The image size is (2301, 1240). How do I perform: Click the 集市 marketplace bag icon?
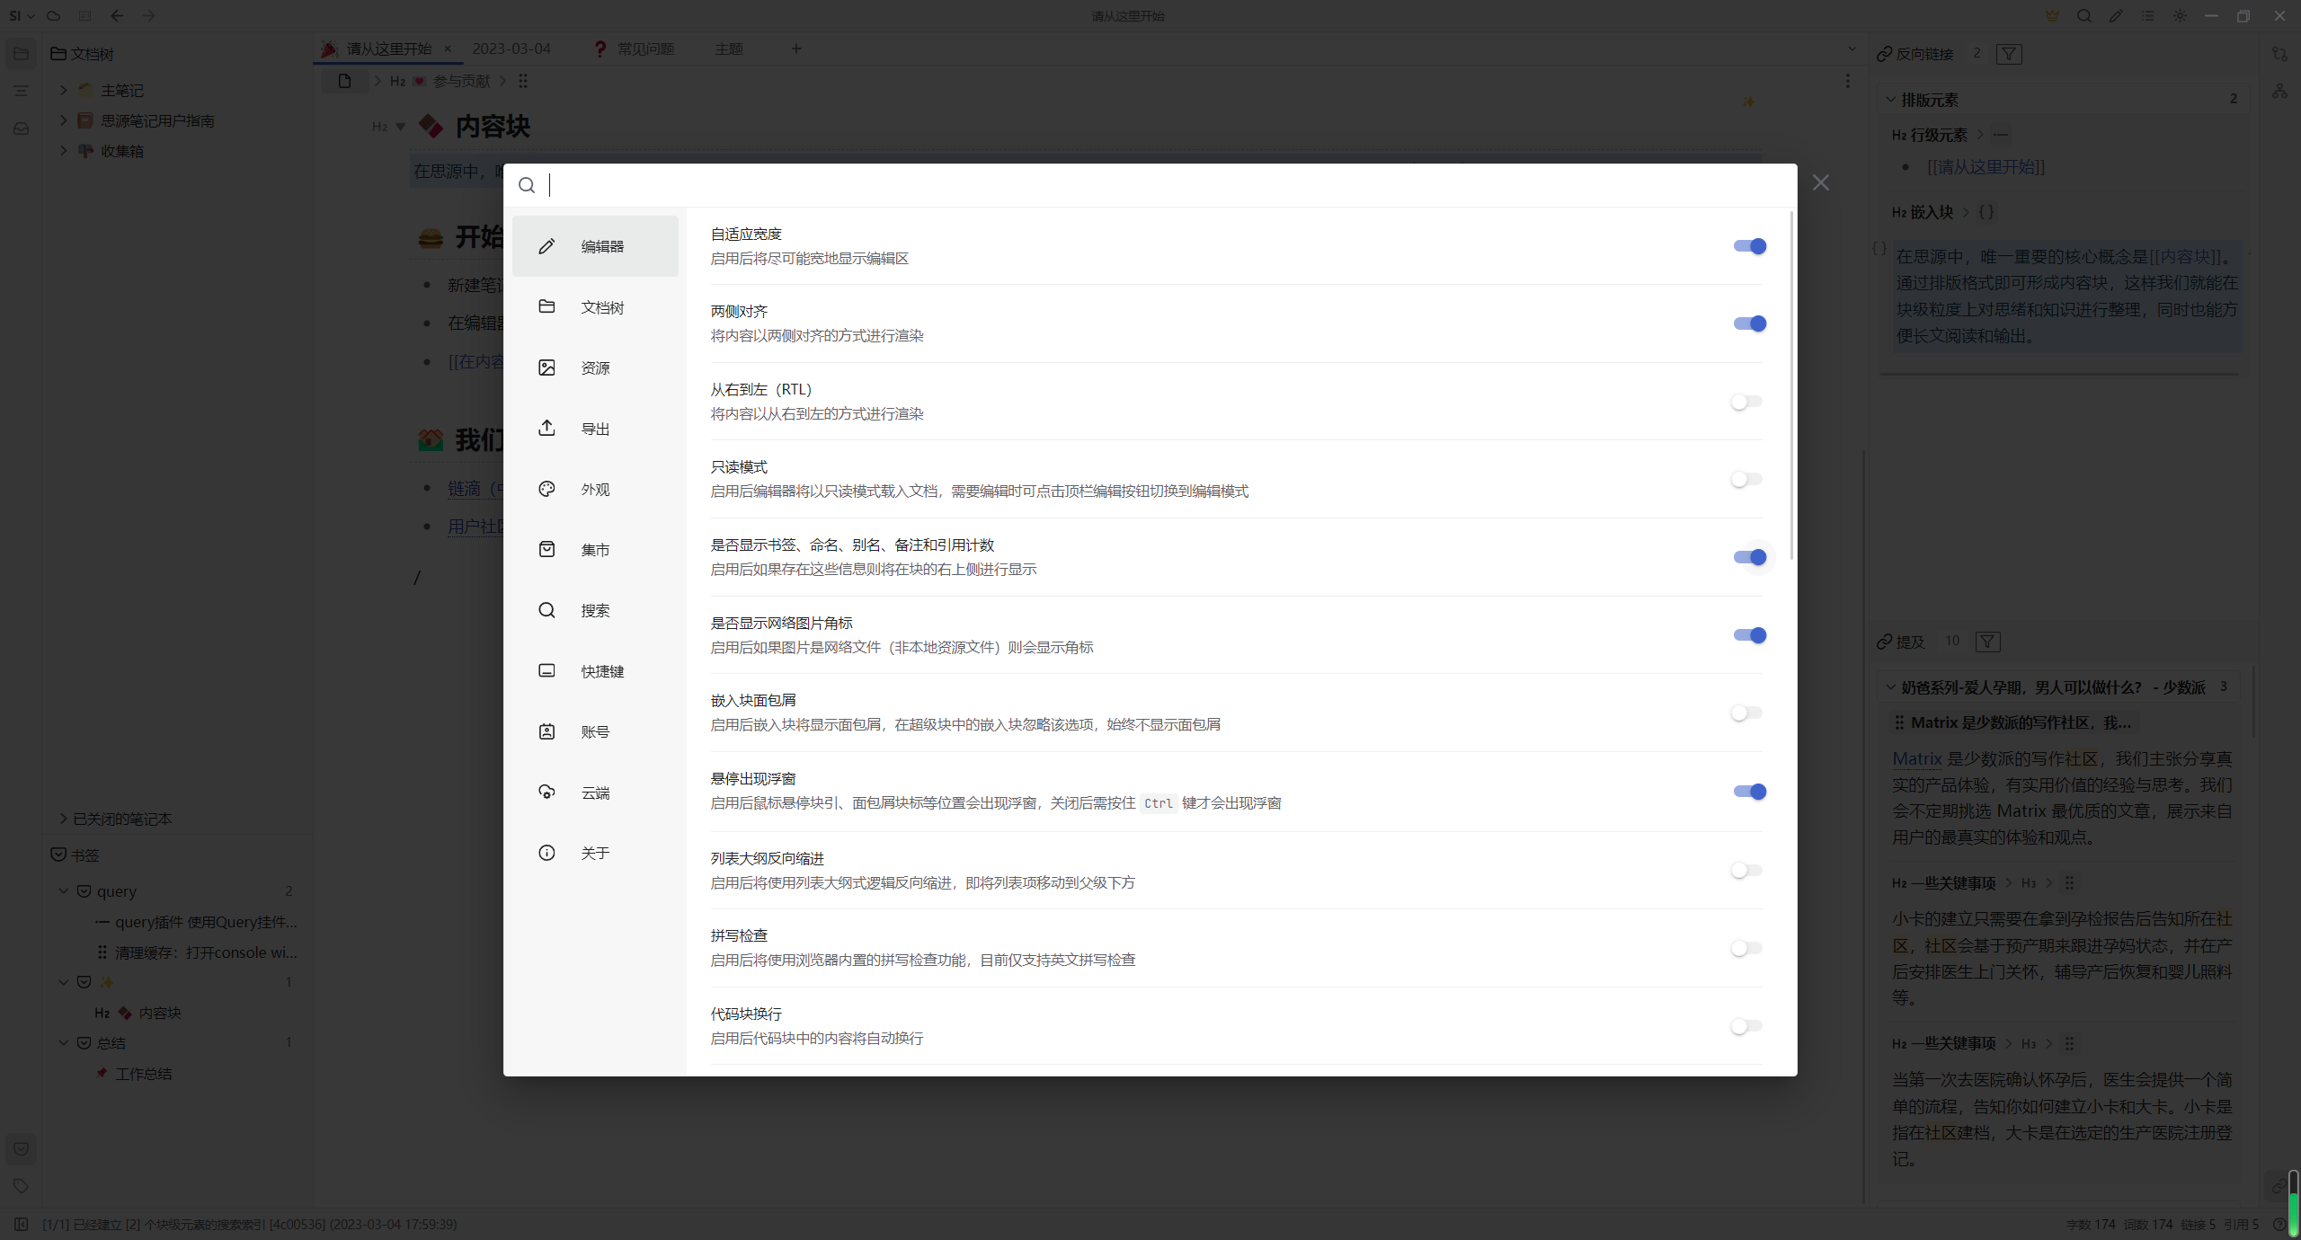tap(546, 549)
